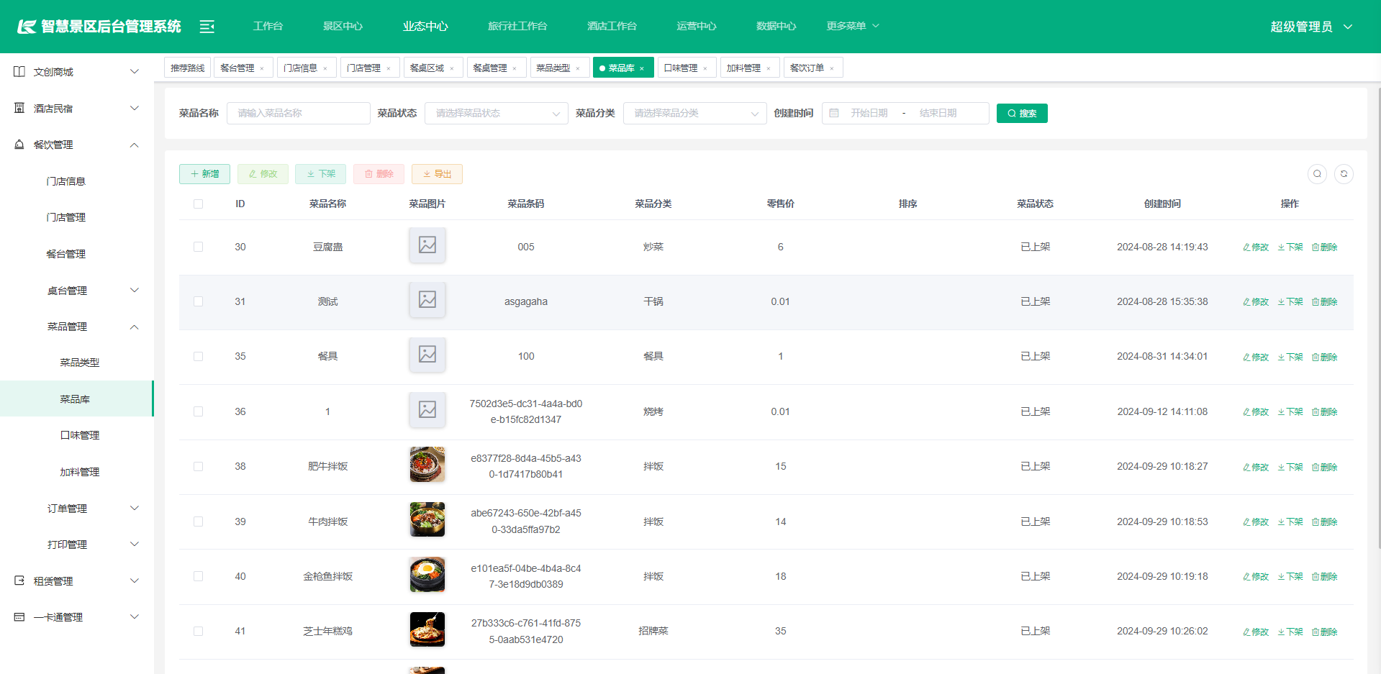Click the 开始日期 start date field
This screenshot has height=674, width=1381.
pos(869,113)
